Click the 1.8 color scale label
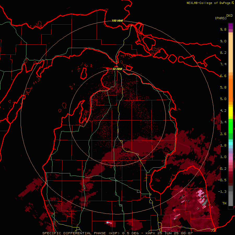Viewport: 235px width, 235px height. pyautogui.click(x=223, y=145)
